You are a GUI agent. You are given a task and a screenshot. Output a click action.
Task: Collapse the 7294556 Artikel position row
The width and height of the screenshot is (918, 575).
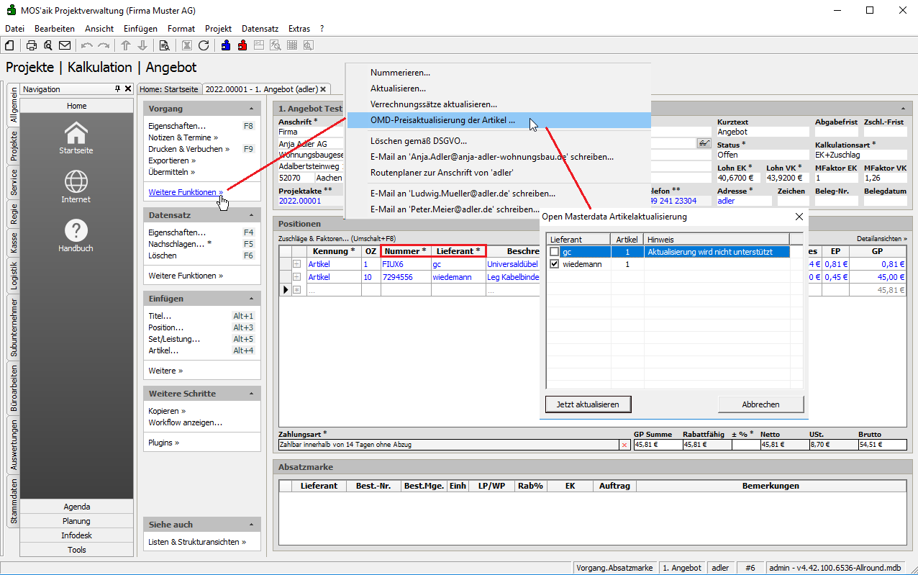[x=296, y=276]
